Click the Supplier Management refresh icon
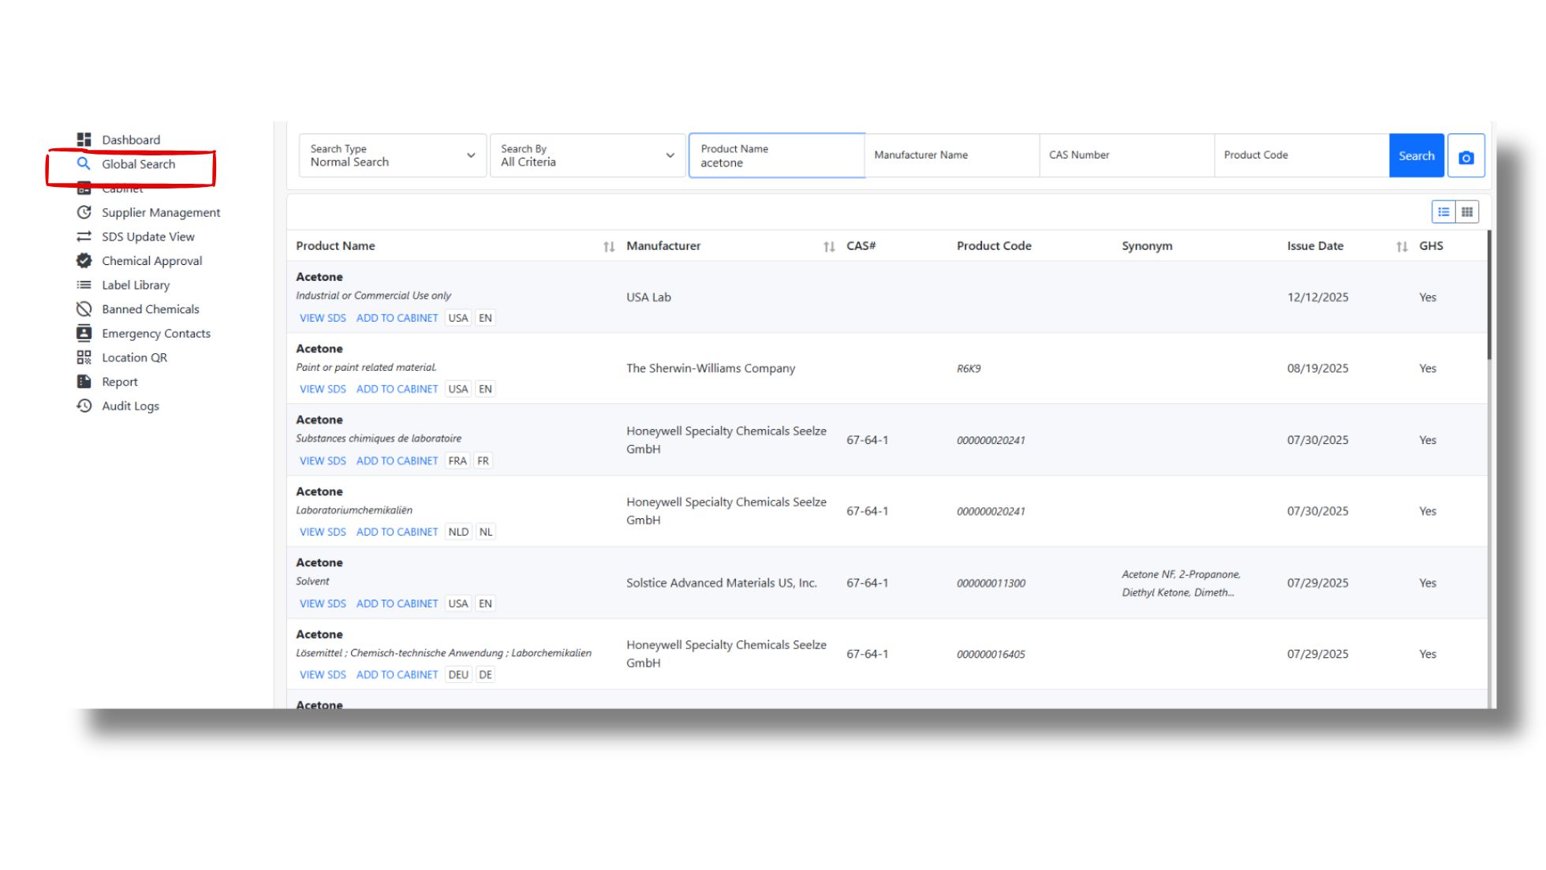Image resolution: width=1546 pixels, height=870 pixels. (84, 212)
